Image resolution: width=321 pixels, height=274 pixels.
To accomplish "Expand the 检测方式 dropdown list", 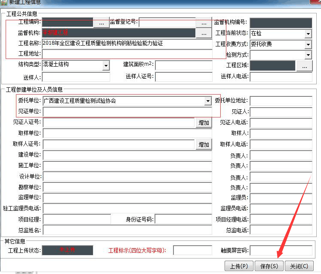I will click(x=308, y=55).
